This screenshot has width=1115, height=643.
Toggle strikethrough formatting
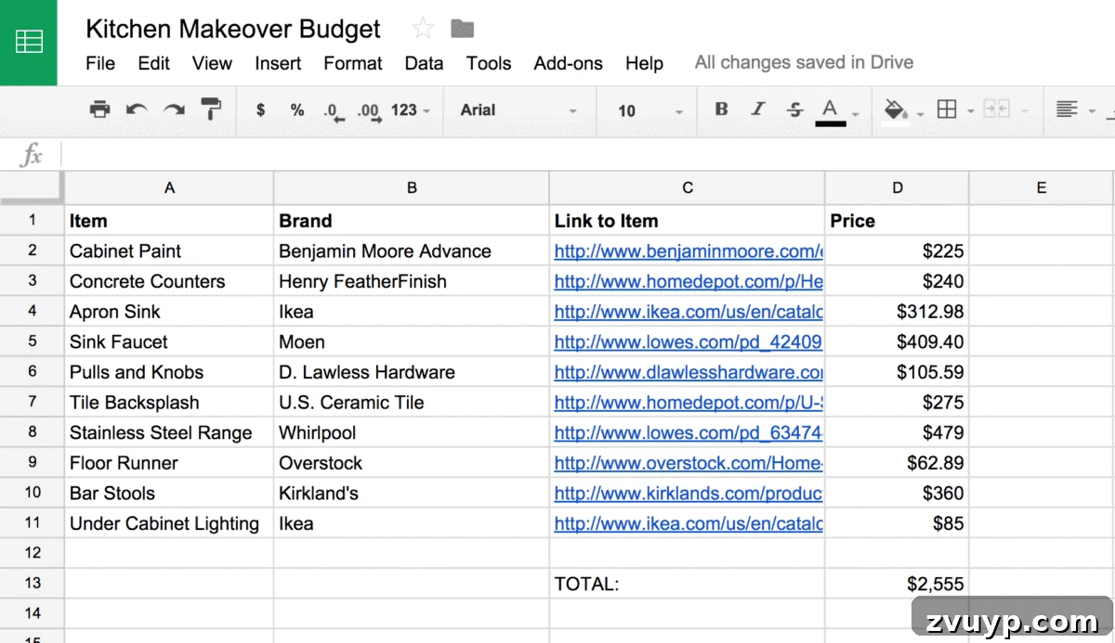[795, 109]
